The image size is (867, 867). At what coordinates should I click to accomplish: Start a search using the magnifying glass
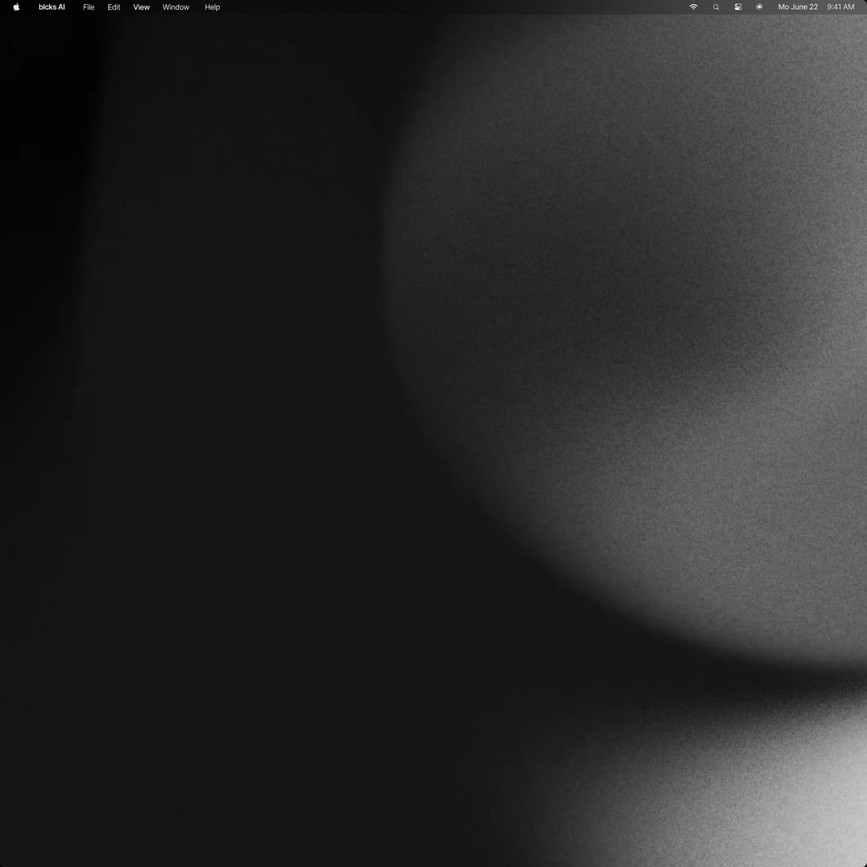[x=715, y=7]
